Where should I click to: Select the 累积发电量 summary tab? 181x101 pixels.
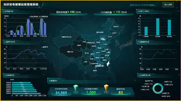pos(68,12)
